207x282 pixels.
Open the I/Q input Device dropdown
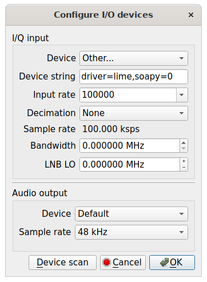(x=134, y=58)
